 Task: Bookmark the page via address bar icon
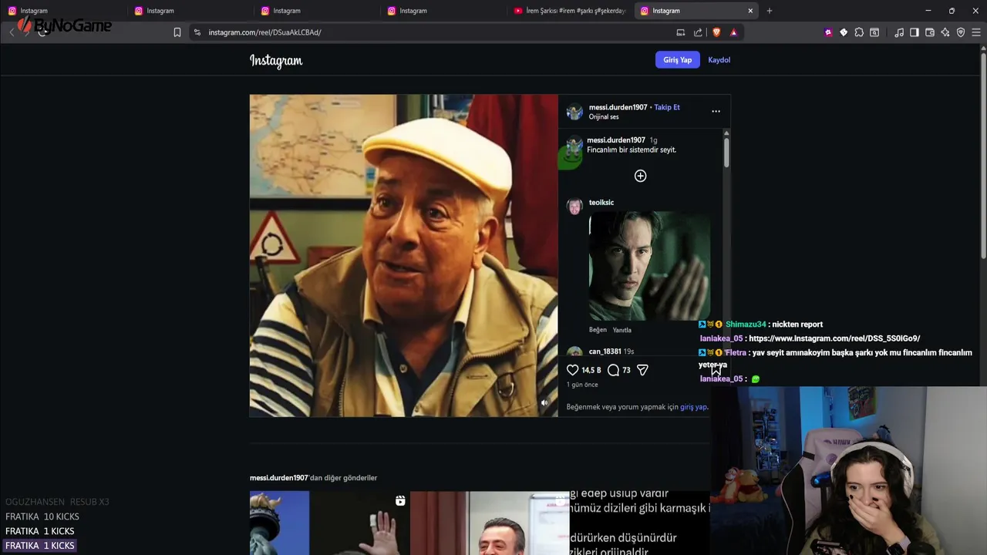(x=177, y=32)
